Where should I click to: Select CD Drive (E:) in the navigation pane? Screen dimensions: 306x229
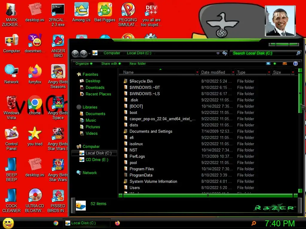coord(97,160)
